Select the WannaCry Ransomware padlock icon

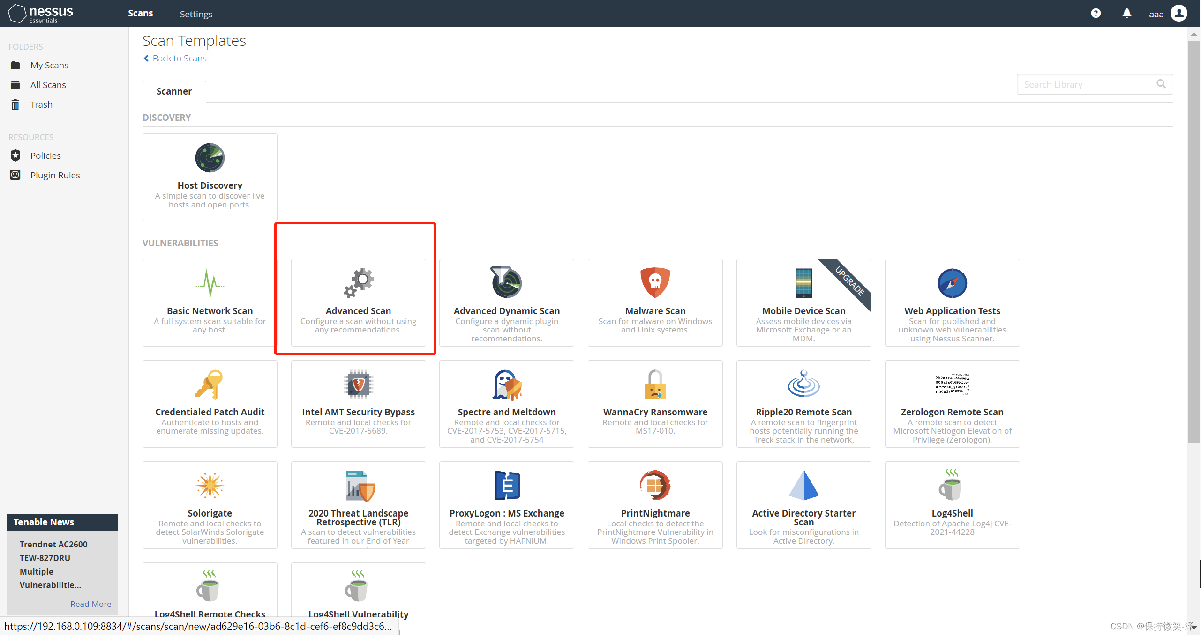pos(655,384)
